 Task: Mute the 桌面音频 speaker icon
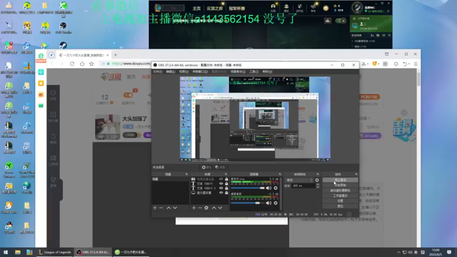click(x=268, y=203)
